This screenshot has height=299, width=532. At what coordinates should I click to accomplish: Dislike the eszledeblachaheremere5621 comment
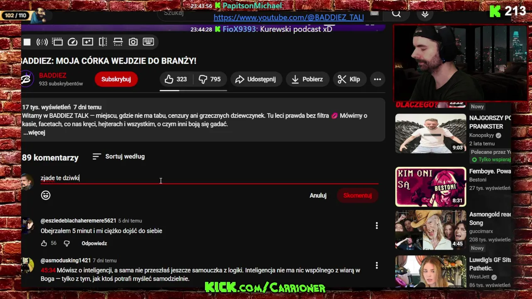[66, 243]
